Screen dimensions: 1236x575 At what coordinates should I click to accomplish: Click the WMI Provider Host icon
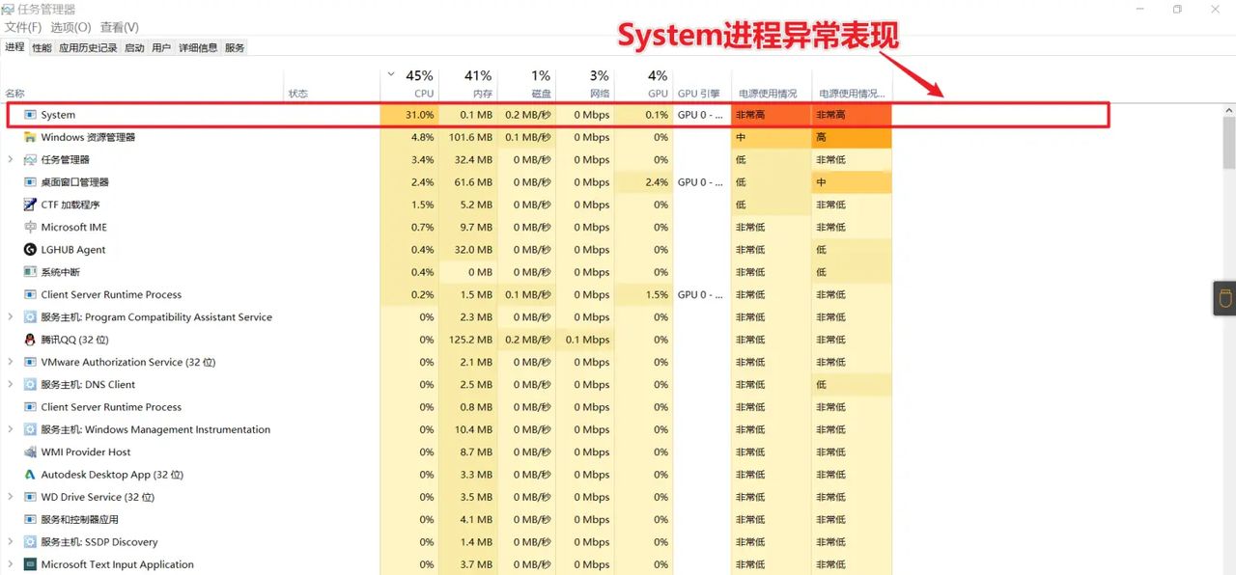point(29,452)
